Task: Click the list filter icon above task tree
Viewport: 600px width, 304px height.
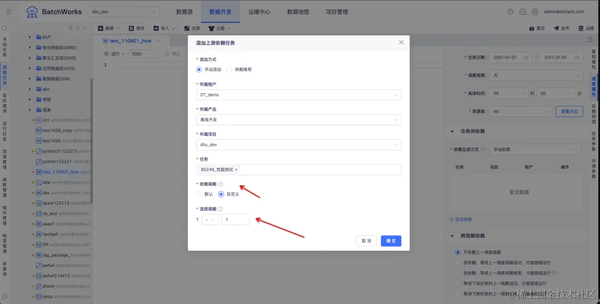Action: [x=85, y=28]
